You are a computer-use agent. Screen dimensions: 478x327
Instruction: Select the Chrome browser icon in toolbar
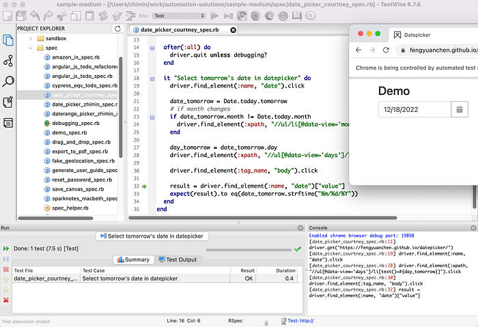point(242,16)
